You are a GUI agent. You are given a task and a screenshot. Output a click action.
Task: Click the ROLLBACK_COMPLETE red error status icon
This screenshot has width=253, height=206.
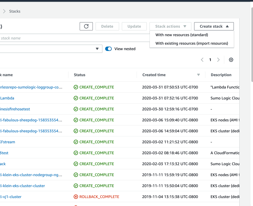point(76,197)
